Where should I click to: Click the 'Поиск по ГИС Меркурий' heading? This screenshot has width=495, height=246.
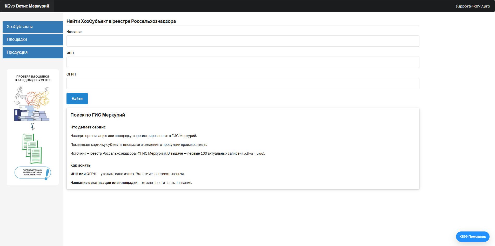pos(98,115)
